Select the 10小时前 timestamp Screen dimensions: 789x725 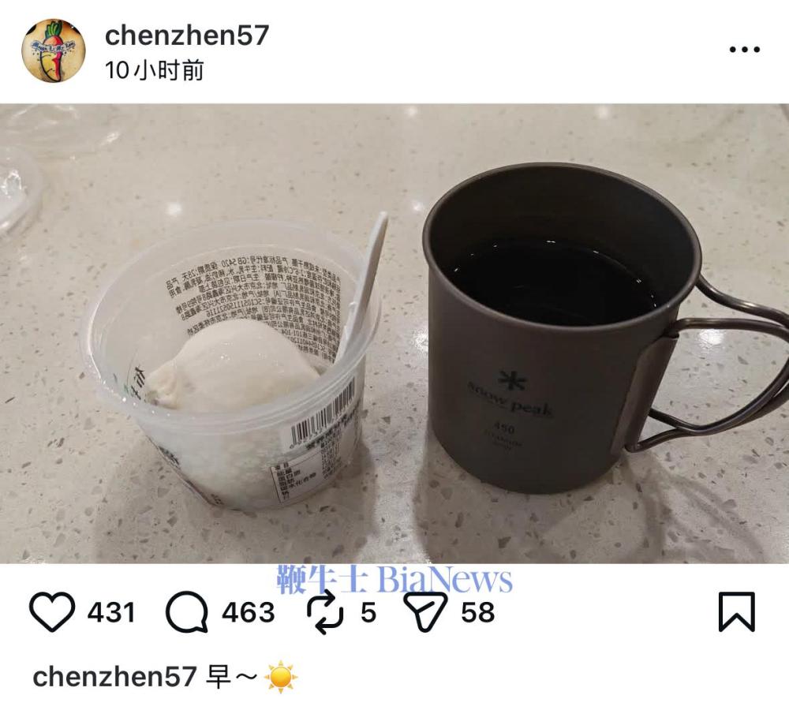(155, 70)
